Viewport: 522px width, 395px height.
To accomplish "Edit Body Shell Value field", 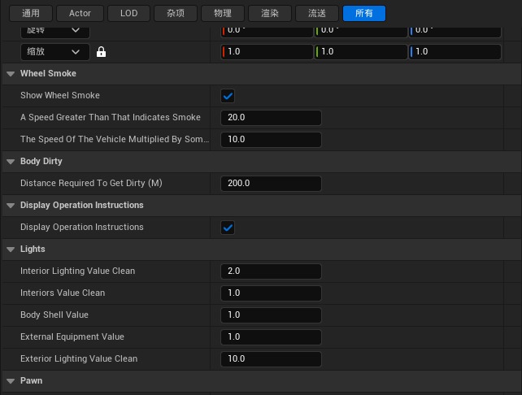I will 271,315.
